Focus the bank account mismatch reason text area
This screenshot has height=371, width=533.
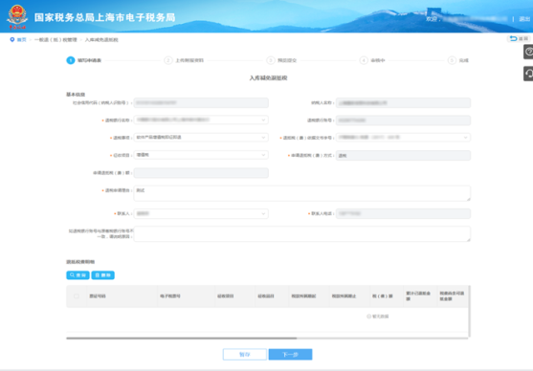click(302, 234)
